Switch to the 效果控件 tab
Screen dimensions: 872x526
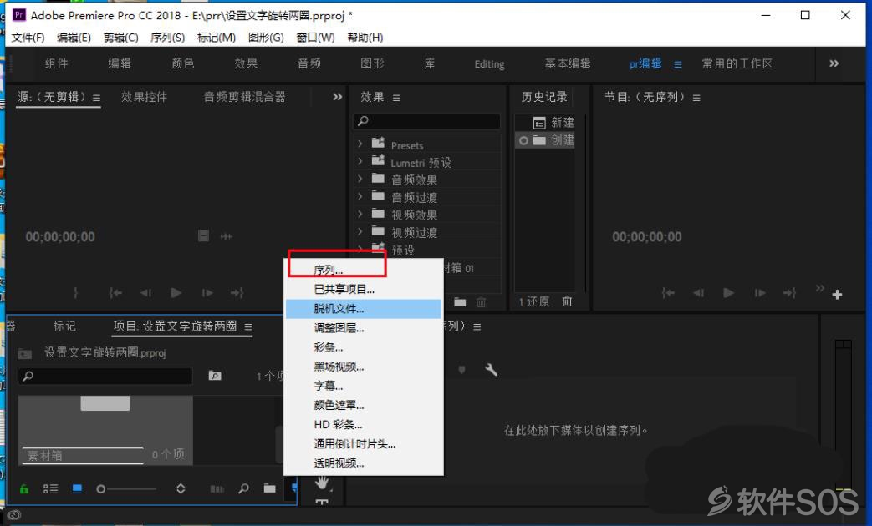point(144,97)
